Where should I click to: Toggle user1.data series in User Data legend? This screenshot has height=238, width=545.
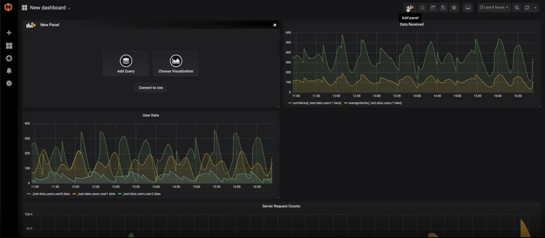[94, 194]
